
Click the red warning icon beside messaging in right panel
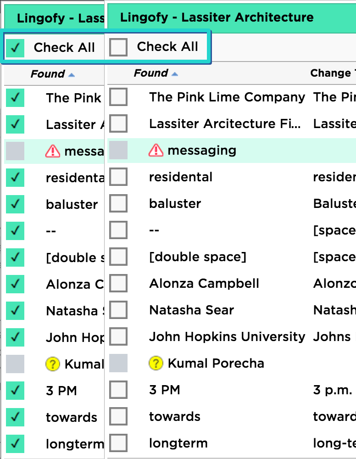[x=156, y=151]
